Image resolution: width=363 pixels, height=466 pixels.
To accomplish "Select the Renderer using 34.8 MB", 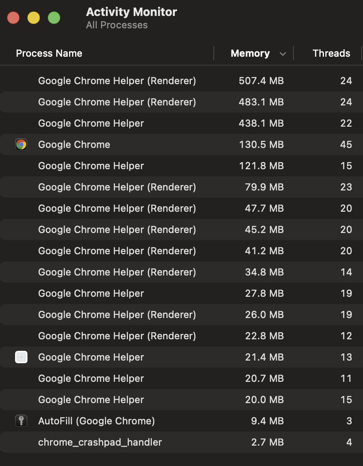I will pos(133,272).
